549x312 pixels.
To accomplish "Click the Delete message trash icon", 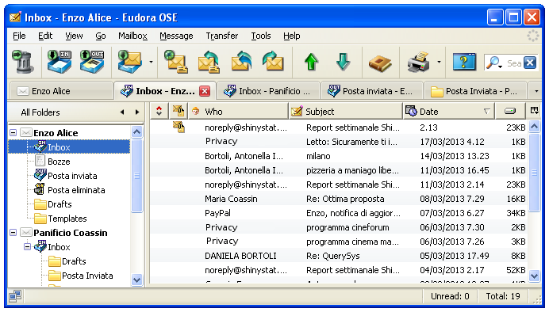I will 23,62.
